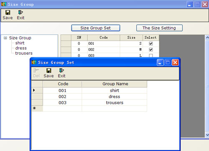Select dress in the Size Group tree
The image size is (209, 151).
click(x=21, y=48)
